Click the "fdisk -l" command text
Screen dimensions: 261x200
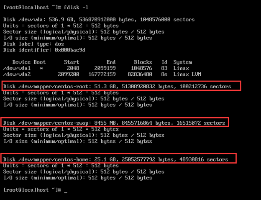coord(76,8)
